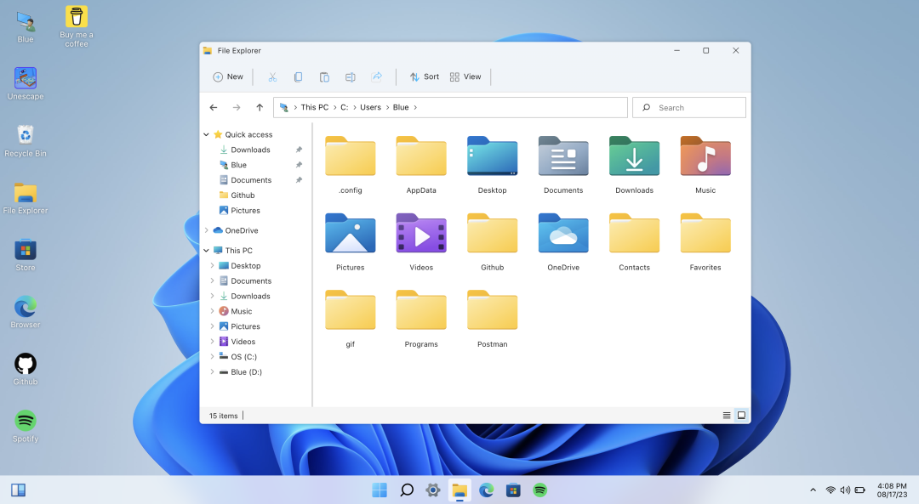Select the Music folder icon in the file area
The width and height of the screenshot is (919, 504).
[705, 156]
